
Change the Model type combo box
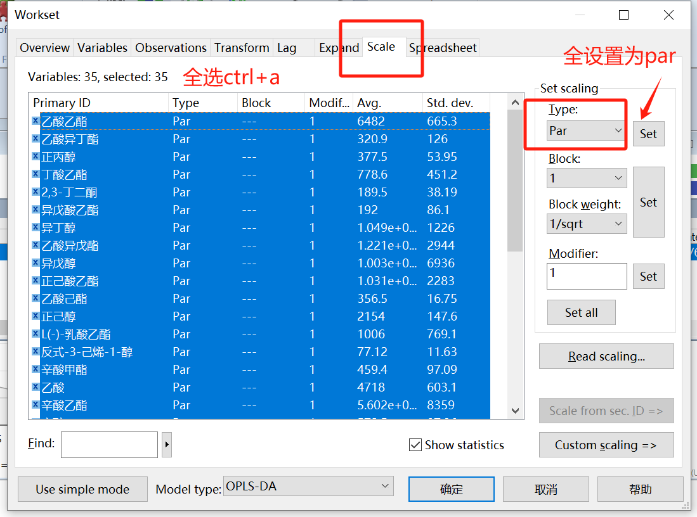(x=308, y=487)
